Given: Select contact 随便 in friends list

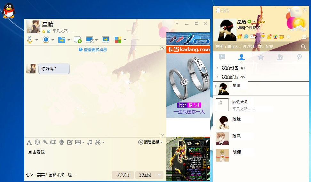Looking at the screenshot, I should click(x=261, y=155).
